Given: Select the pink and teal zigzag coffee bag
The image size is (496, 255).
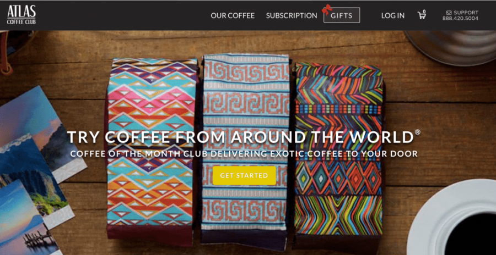Looking at the screenshot, I should [151, 151].
